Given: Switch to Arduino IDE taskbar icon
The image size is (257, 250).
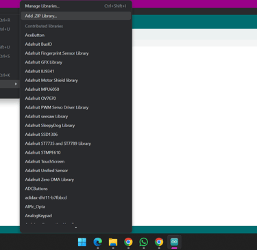Looking at the screenshot, I should (174, 242).
